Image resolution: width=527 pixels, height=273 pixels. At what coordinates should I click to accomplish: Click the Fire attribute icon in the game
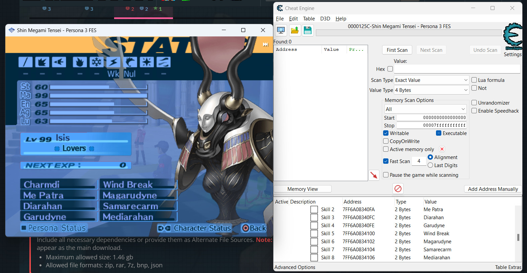pos(80,62)
